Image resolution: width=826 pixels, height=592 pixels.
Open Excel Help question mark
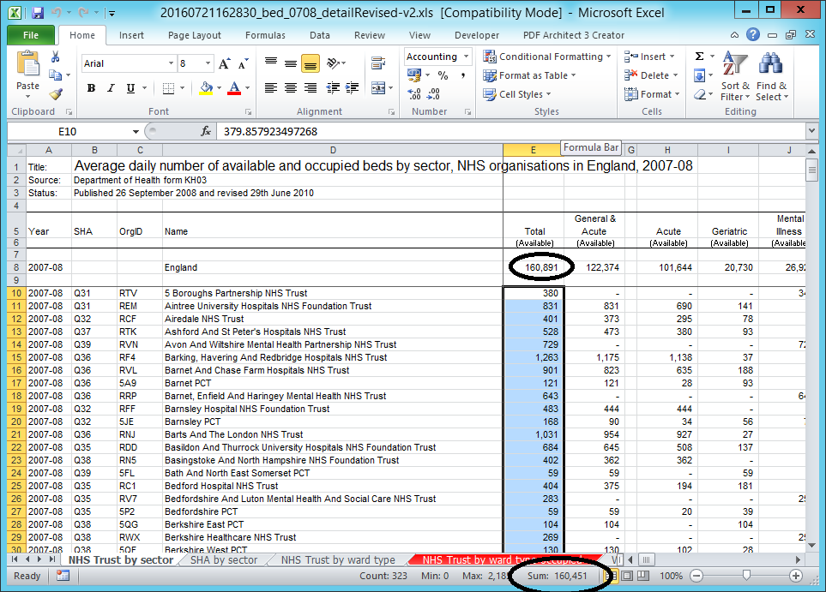pos(753,35)
